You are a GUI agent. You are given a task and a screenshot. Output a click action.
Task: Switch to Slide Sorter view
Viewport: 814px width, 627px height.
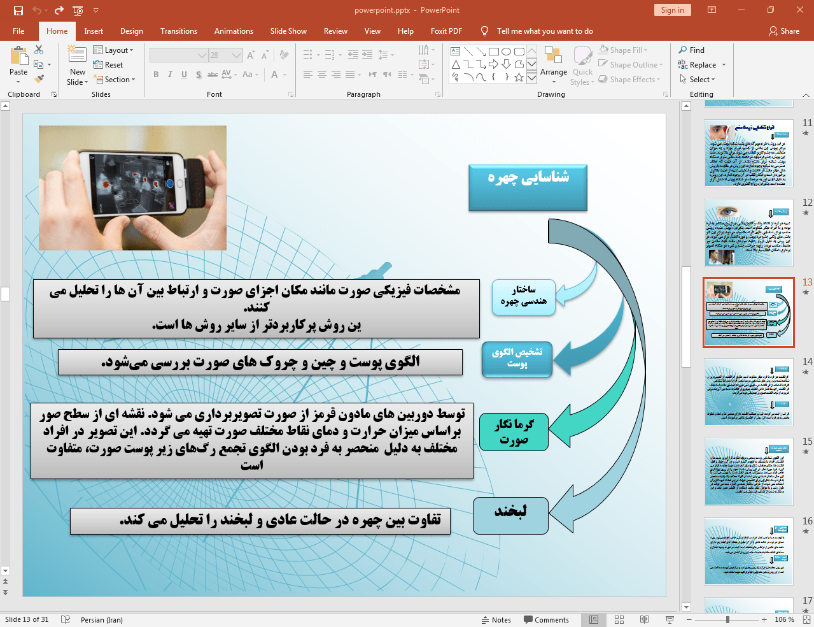(x=619, y=619)
